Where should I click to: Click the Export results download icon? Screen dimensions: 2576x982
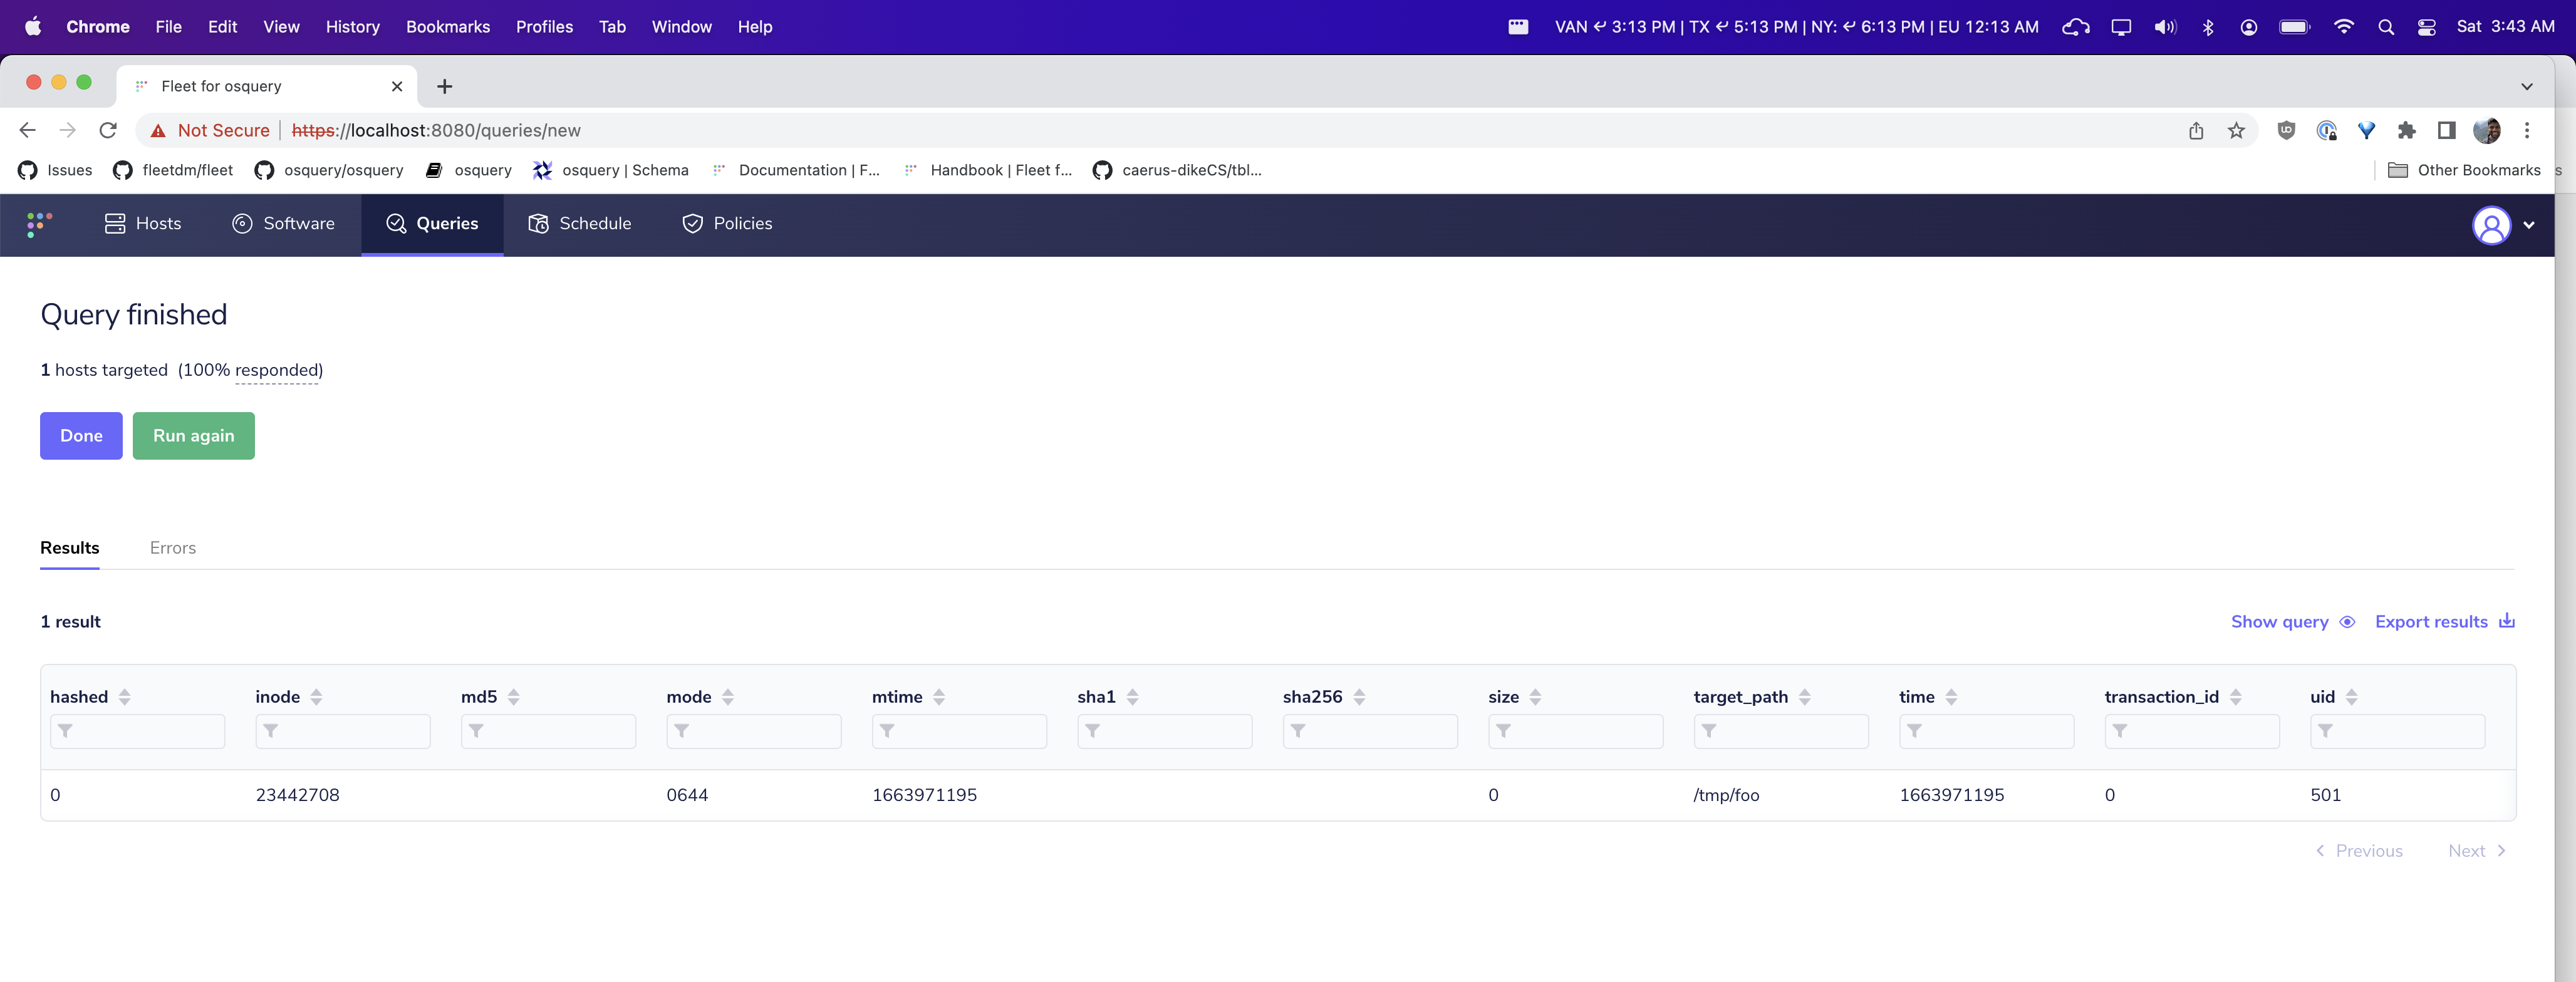point(2506,621)
